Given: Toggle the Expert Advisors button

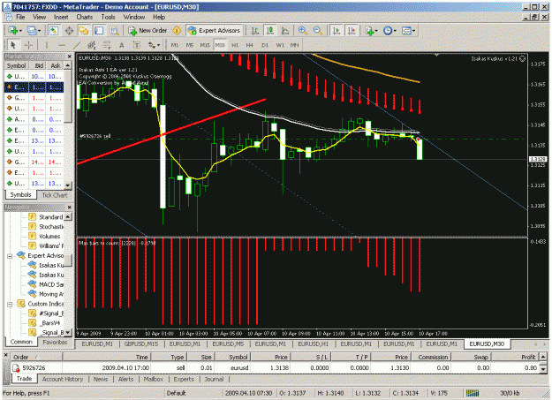Looking at the screenshot, I should (215, 31).
